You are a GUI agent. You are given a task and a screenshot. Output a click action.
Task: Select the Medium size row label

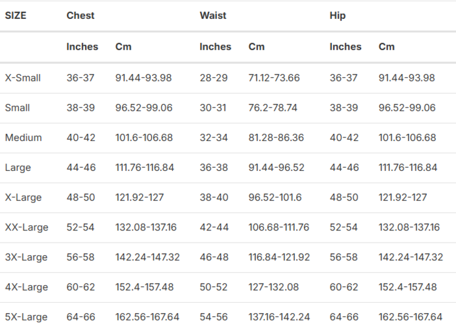(x=24, y=137)
